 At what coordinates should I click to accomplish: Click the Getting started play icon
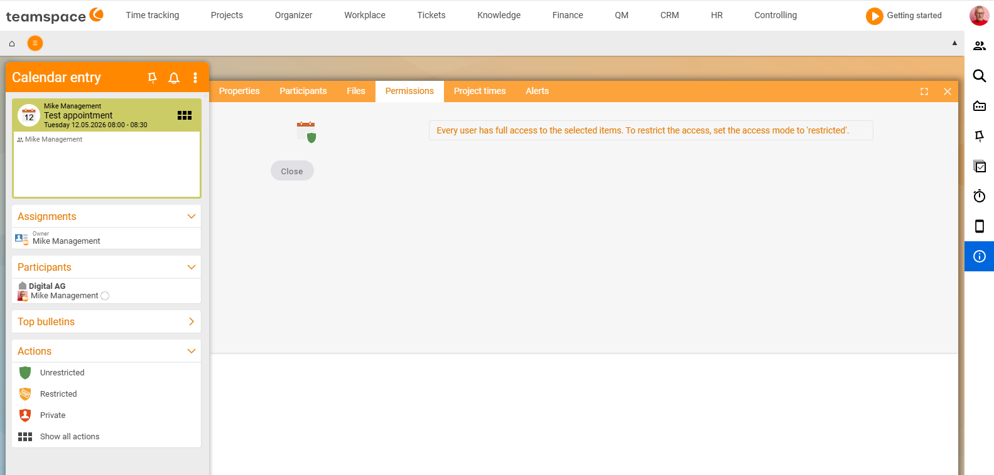click(x=874, y=16)
